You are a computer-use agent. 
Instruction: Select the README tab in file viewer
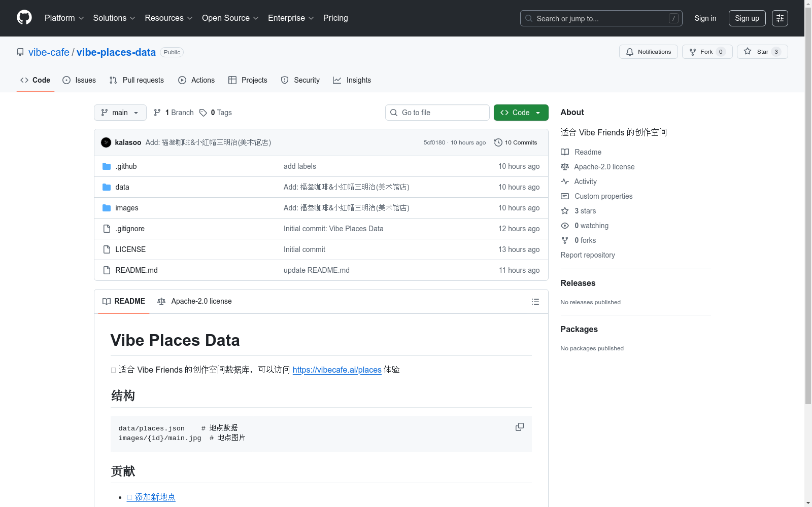(x=124, y=301)
